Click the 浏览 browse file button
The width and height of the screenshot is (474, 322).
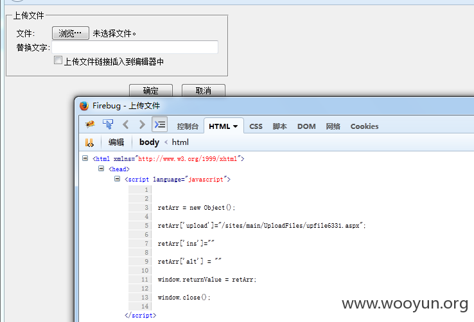(71, 33)
